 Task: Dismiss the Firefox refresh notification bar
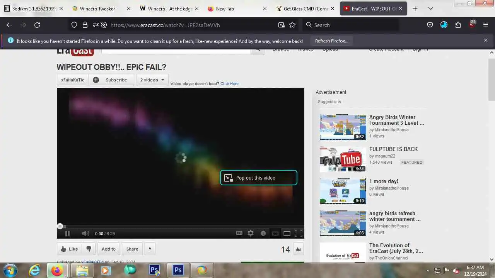[x=486, y=40]
